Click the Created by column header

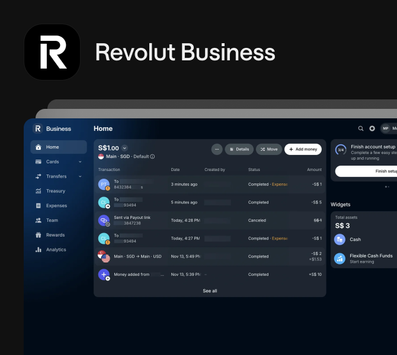(214, 170)
